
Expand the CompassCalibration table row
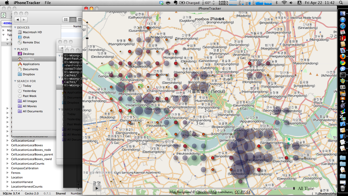coord(8,168)
